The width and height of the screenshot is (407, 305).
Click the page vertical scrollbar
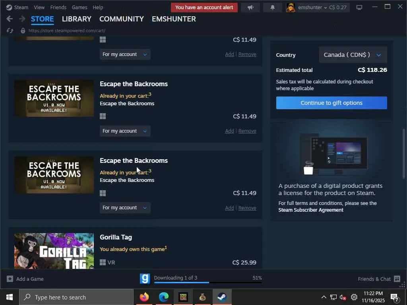click(x=404, y=154)
